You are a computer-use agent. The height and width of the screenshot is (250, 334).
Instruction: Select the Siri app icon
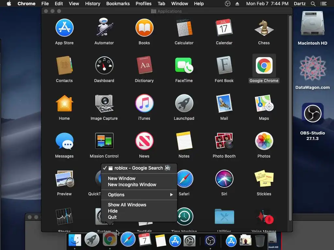tap(224, 179)
